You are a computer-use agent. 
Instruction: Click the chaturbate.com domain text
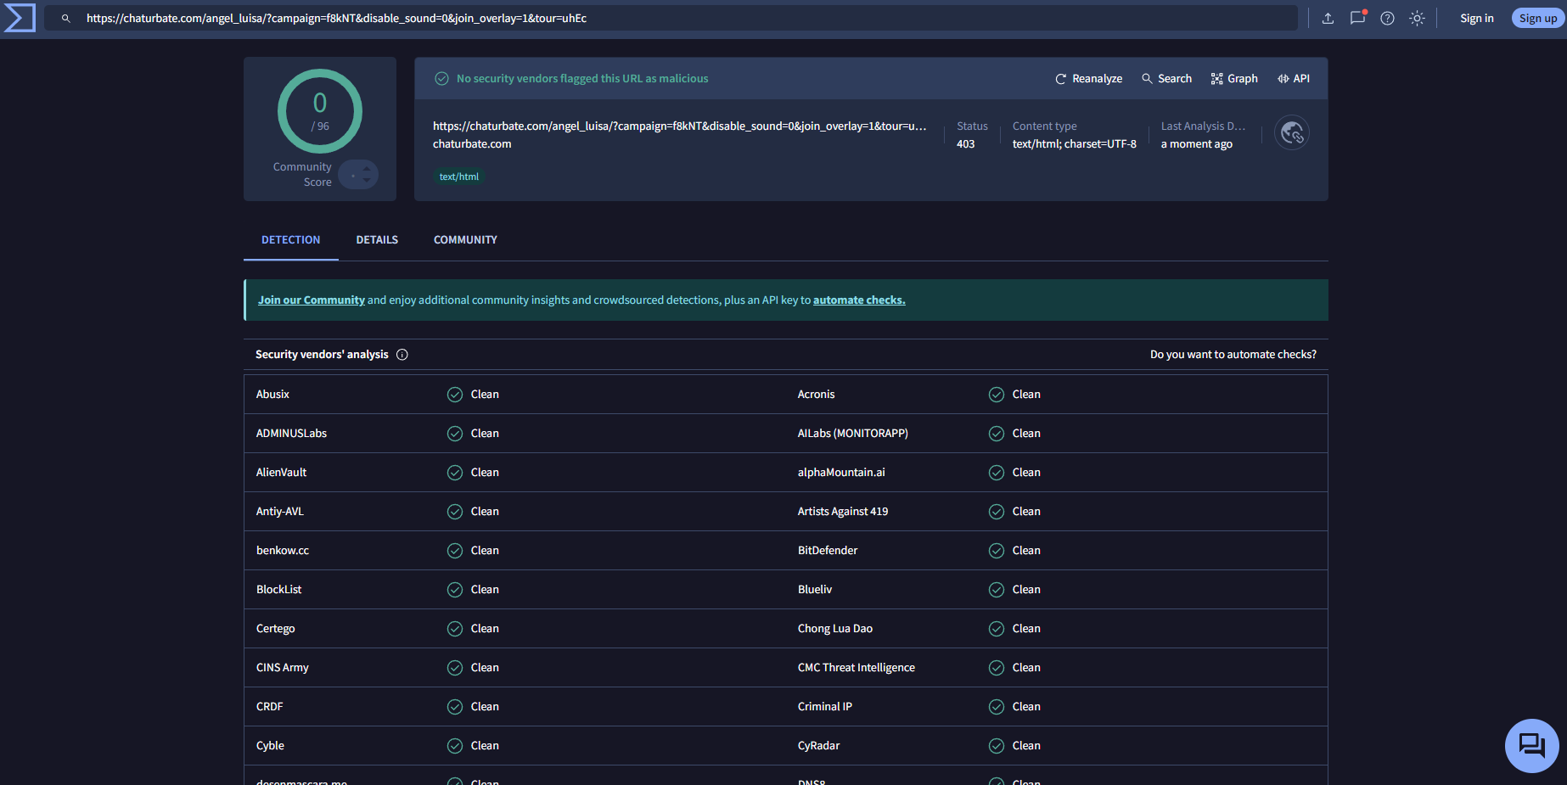pyautogui.click(x=472, y=144)
